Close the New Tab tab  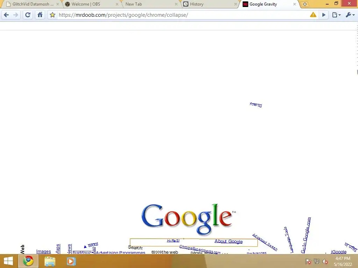click(x=176, y=4)
